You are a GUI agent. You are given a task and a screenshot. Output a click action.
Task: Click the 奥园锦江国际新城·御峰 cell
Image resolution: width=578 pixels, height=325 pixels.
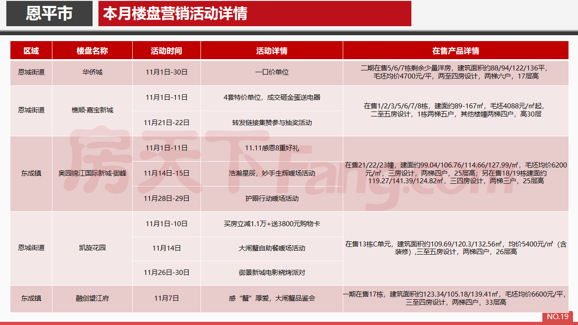[92, 173]
